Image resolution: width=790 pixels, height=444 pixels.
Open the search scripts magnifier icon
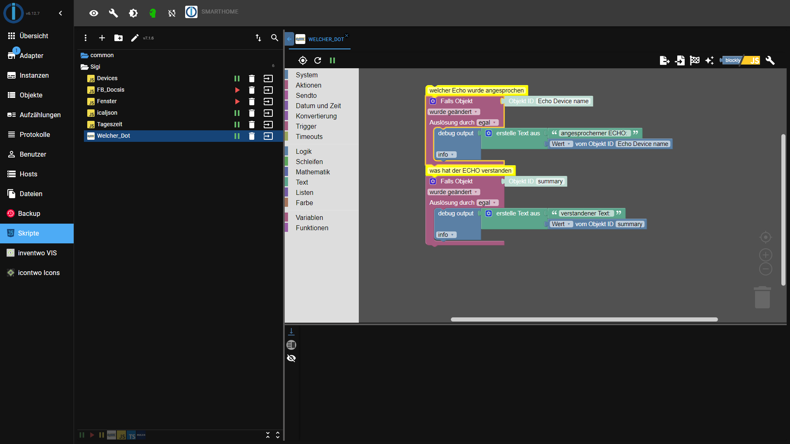(x=274, y=38)
